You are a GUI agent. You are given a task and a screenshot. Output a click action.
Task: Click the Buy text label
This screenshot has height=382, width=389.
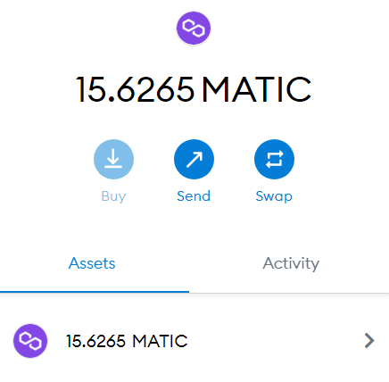click(113, 196)
